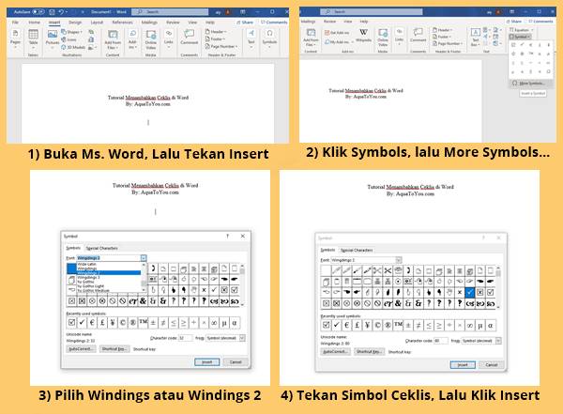This screenshot has width=563, height=414.
Task: Click infinity recent symbol in step 3 dialog
Action: pyautogui.click(x=214, y=322)
